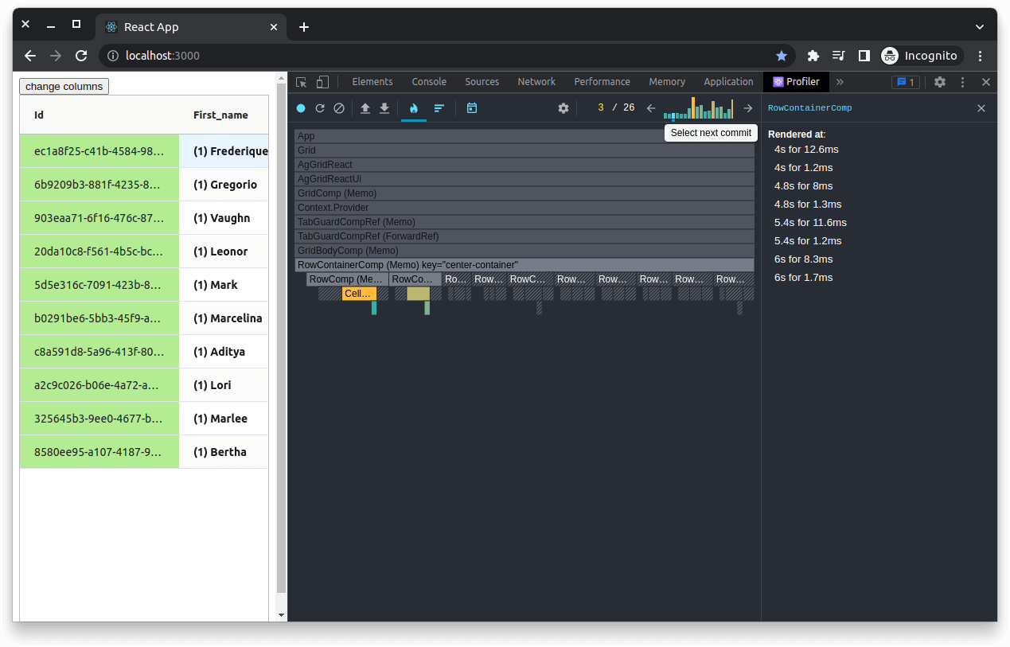Select previous commit arrow
The height and width of the screenshot is (647, 1010).
[651, 108]
